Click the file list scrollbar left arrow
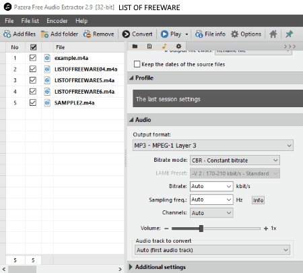Image resolution: width=303 pixels, height=273 pixels. 4,269
